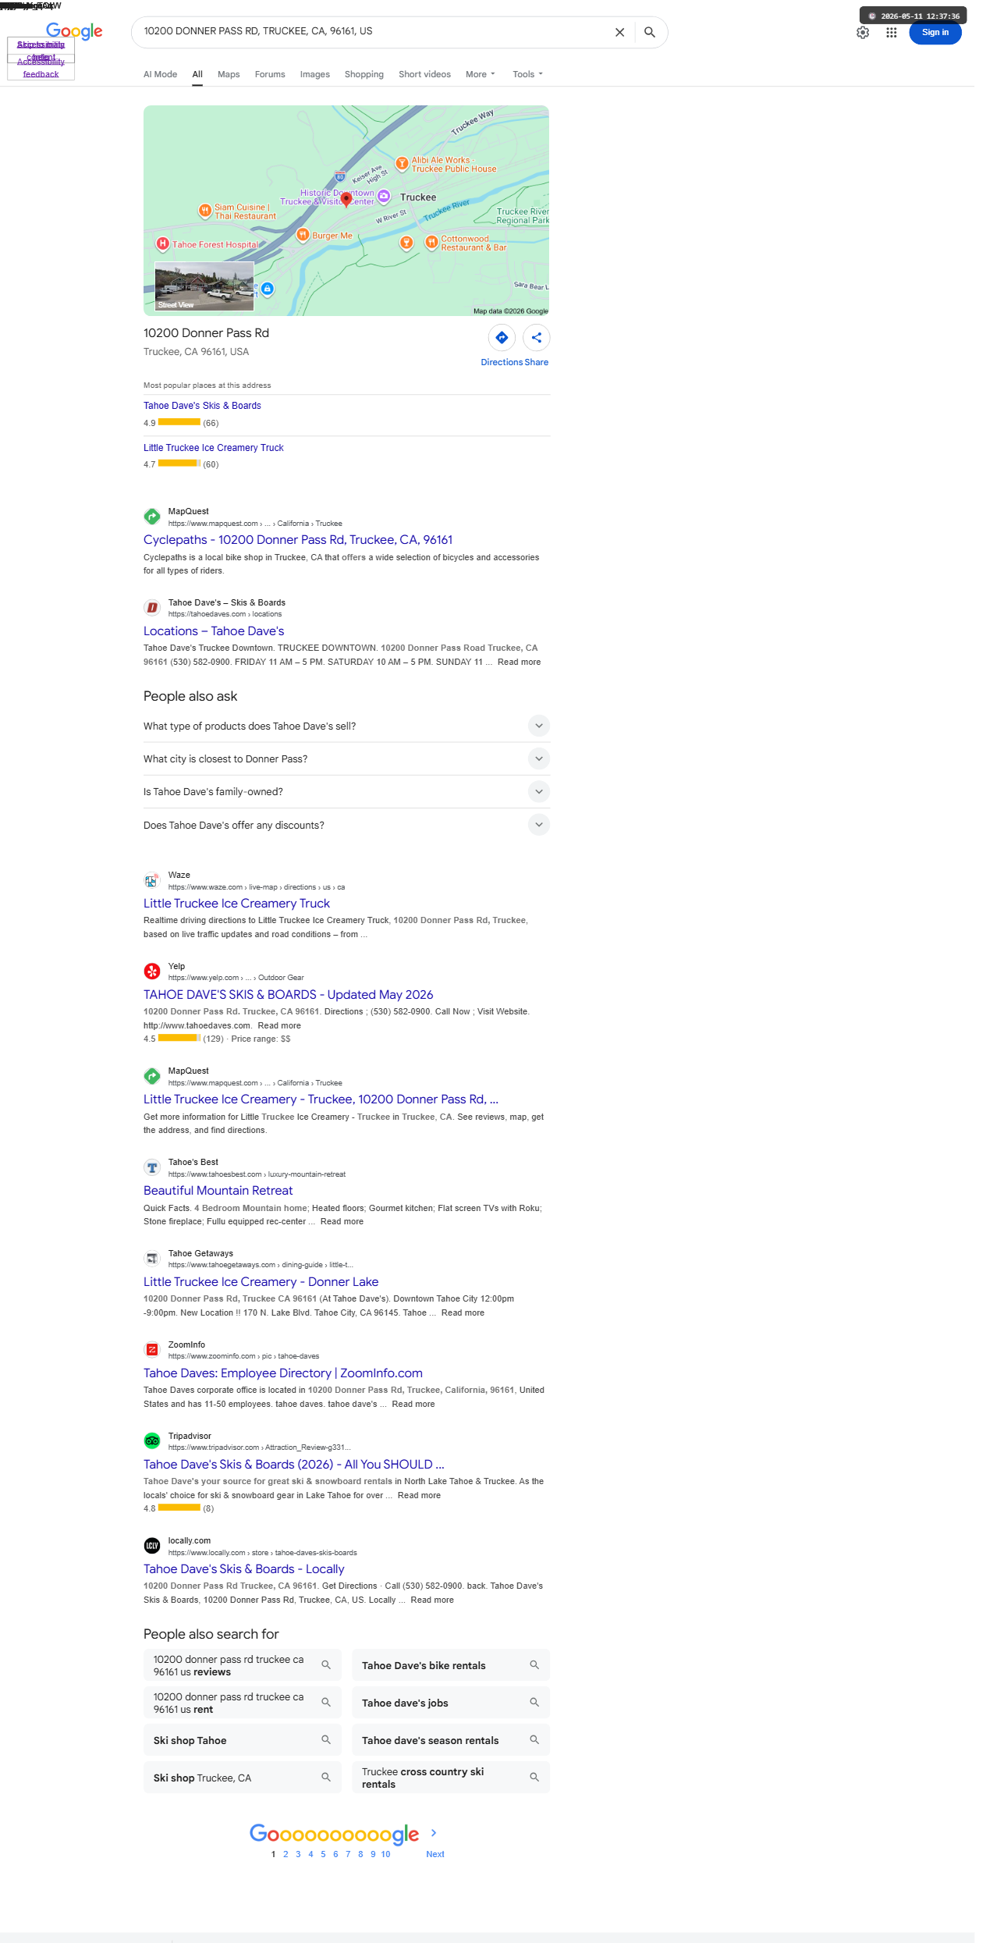Clear the search box with the X icon
This screenshot has width=986, height=1943.
click(x=619, y=32)
